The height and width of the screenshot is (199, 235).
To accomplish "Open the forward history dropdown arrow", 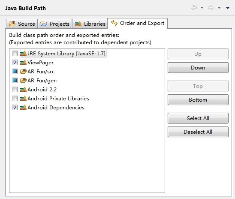I will tap(219, 8).
